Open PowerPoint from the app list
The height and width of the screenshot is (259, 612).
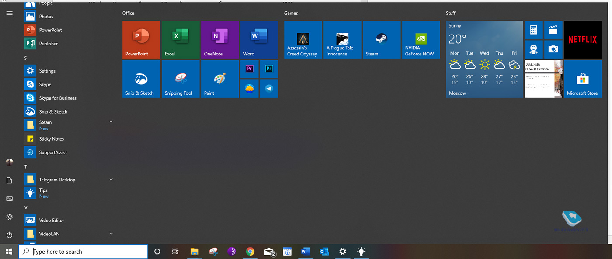click(69, 30)
